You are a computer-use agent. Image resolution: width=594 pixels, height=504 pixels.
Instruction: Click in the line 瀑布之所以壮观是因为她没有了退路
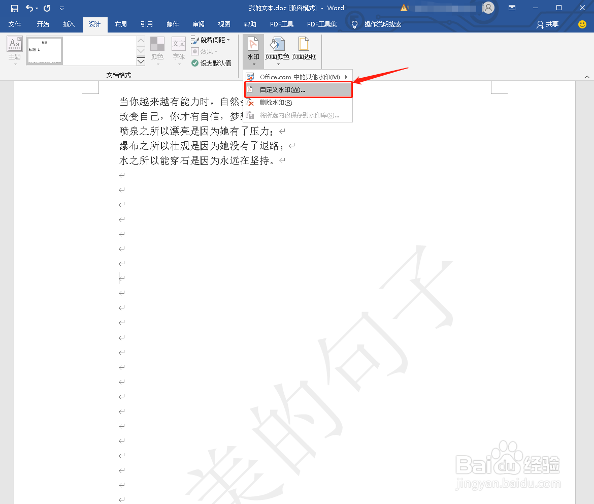click(x=201, y=146)
